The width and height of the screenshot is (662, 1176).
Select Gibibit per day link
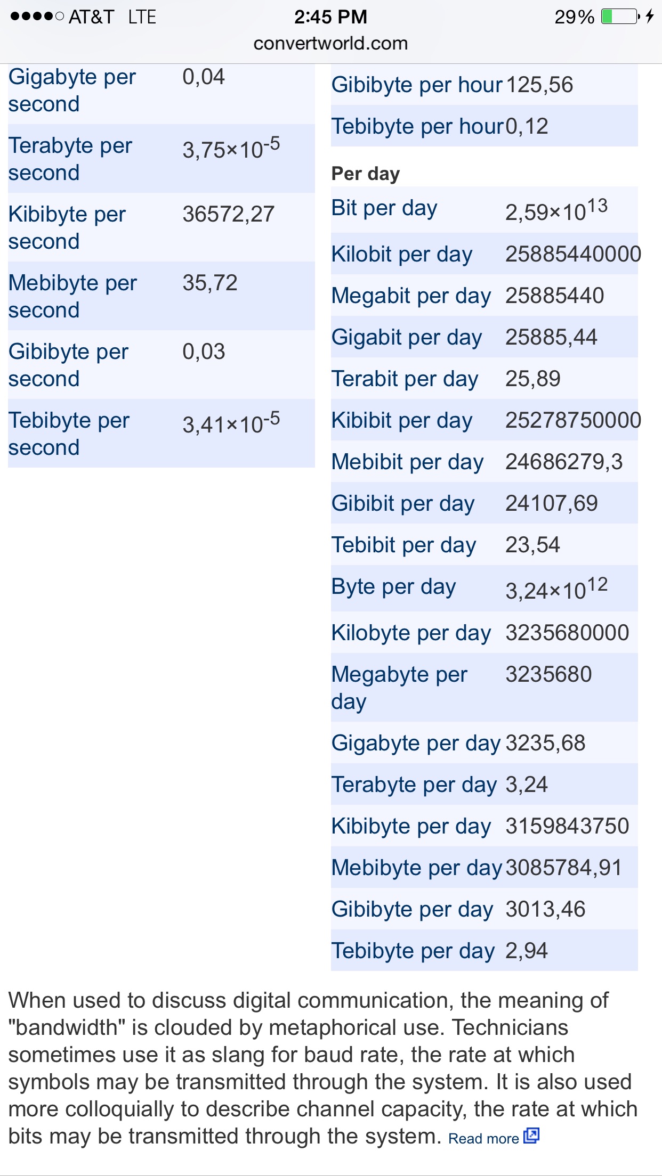coord(403,503)
